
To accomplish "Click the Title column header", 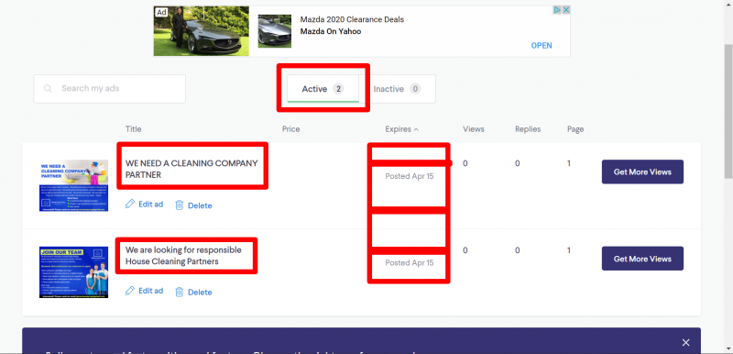I will 133,129.
